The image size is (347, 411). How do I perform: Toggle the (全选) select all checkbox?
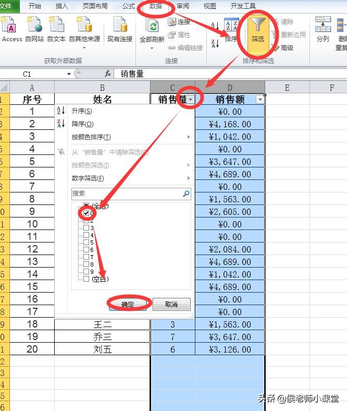(86, 206)
